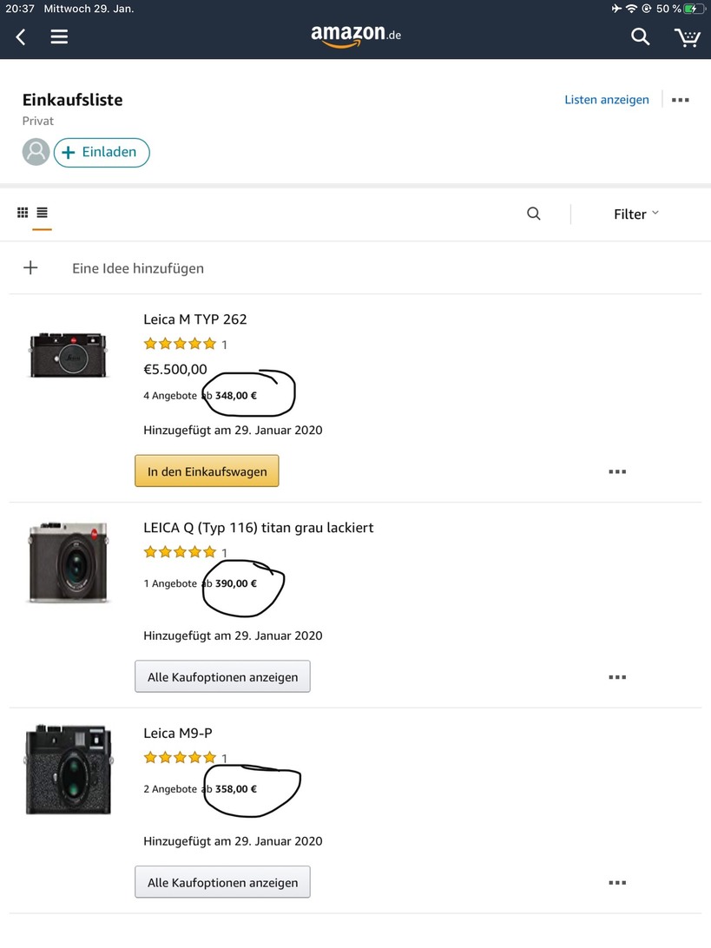This screenshot has height=948, width=711.
Task: Click the plus icon to add an idea
Action: pyautogui.click(x=30, y=267)
